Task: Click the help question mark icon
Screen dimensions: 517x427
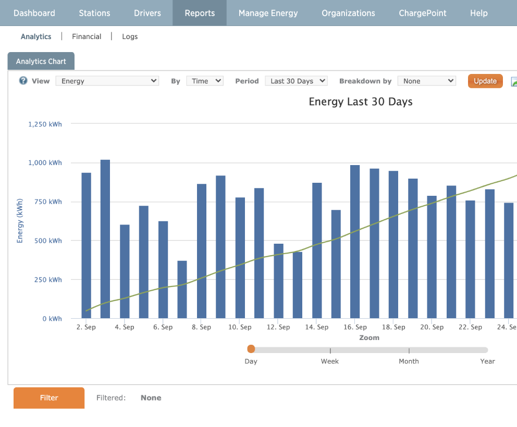Action: point(23,81)
